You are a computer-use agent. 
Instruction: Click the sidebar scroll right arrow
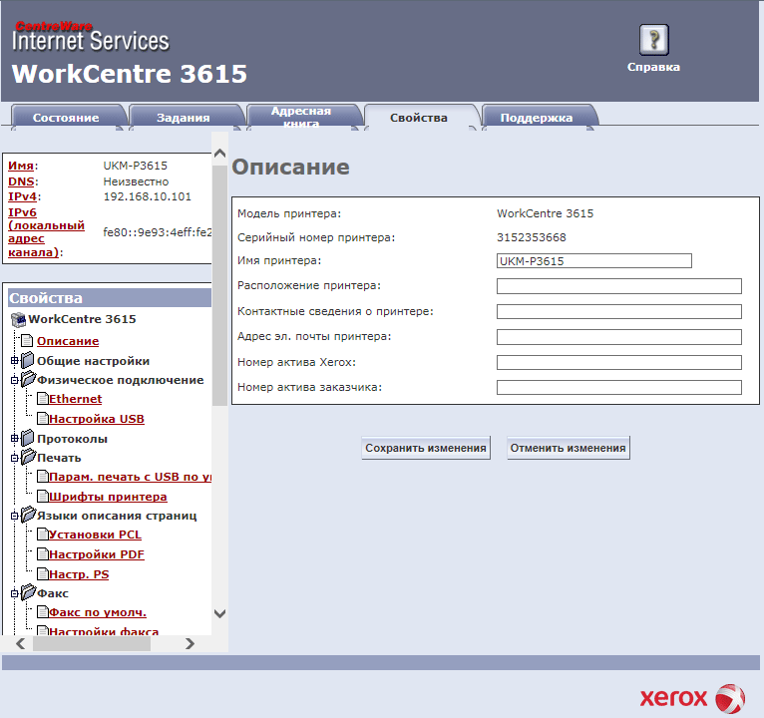pyautogui.click(x=191, y=643)
